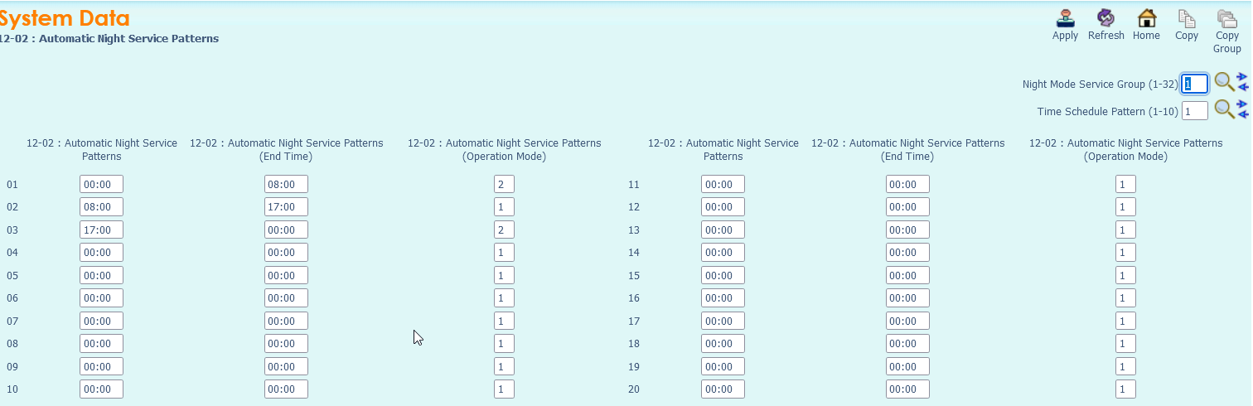Image resolution: width=1253 pixels, height=406 pixels.
Task: Select row 05 start time field
Action: 101,275
